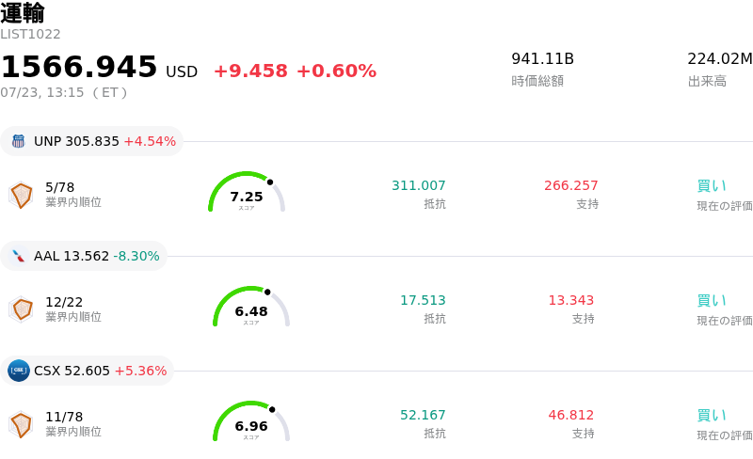
Task: Click the CSX round logo icon
Action: [18, 371]
